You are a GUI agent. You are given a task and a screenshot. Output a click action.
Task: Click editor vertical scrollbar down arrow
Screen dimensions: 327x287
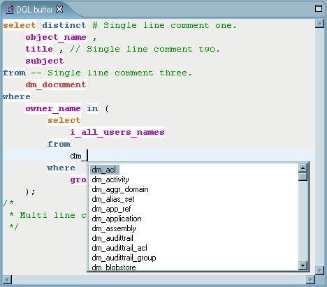tap(319, 270)
